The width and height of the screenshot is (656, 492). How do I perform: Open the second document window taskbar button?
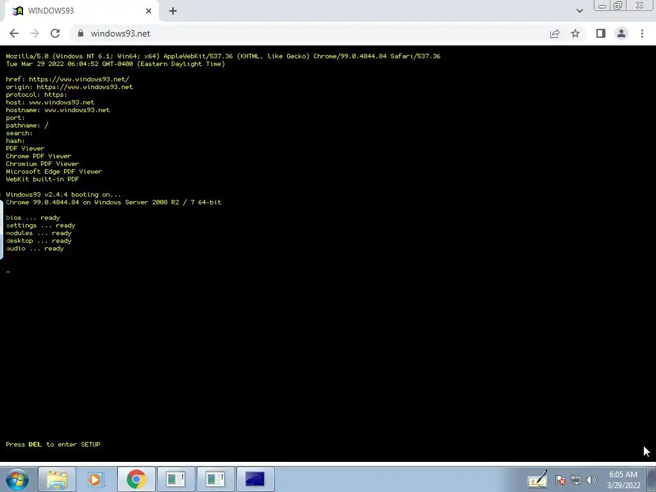[215, 479]
